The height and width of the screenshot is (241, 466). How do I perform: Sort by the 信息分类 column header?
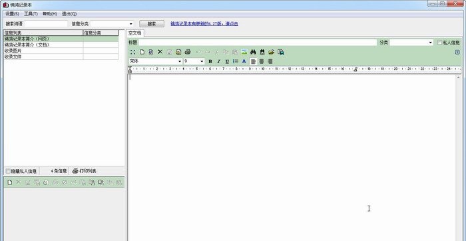[101, 33]
